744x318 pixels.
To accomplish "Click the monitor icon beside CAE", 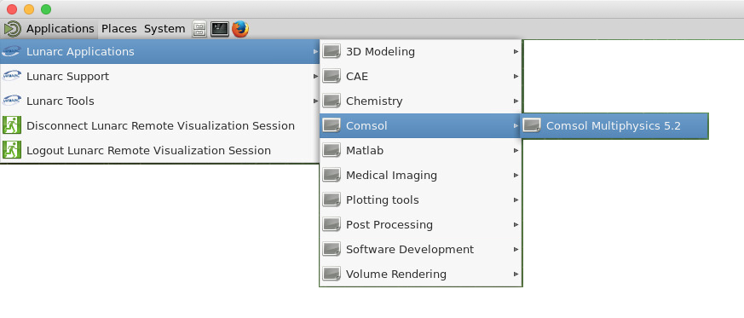I will click(x=332, y=76).
